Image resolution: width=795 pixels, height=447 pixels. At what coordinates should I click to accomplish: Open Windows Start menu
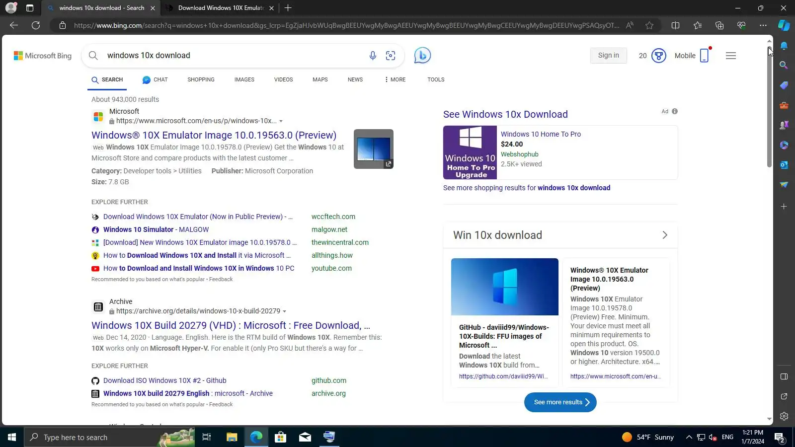[x=12, y=437]
